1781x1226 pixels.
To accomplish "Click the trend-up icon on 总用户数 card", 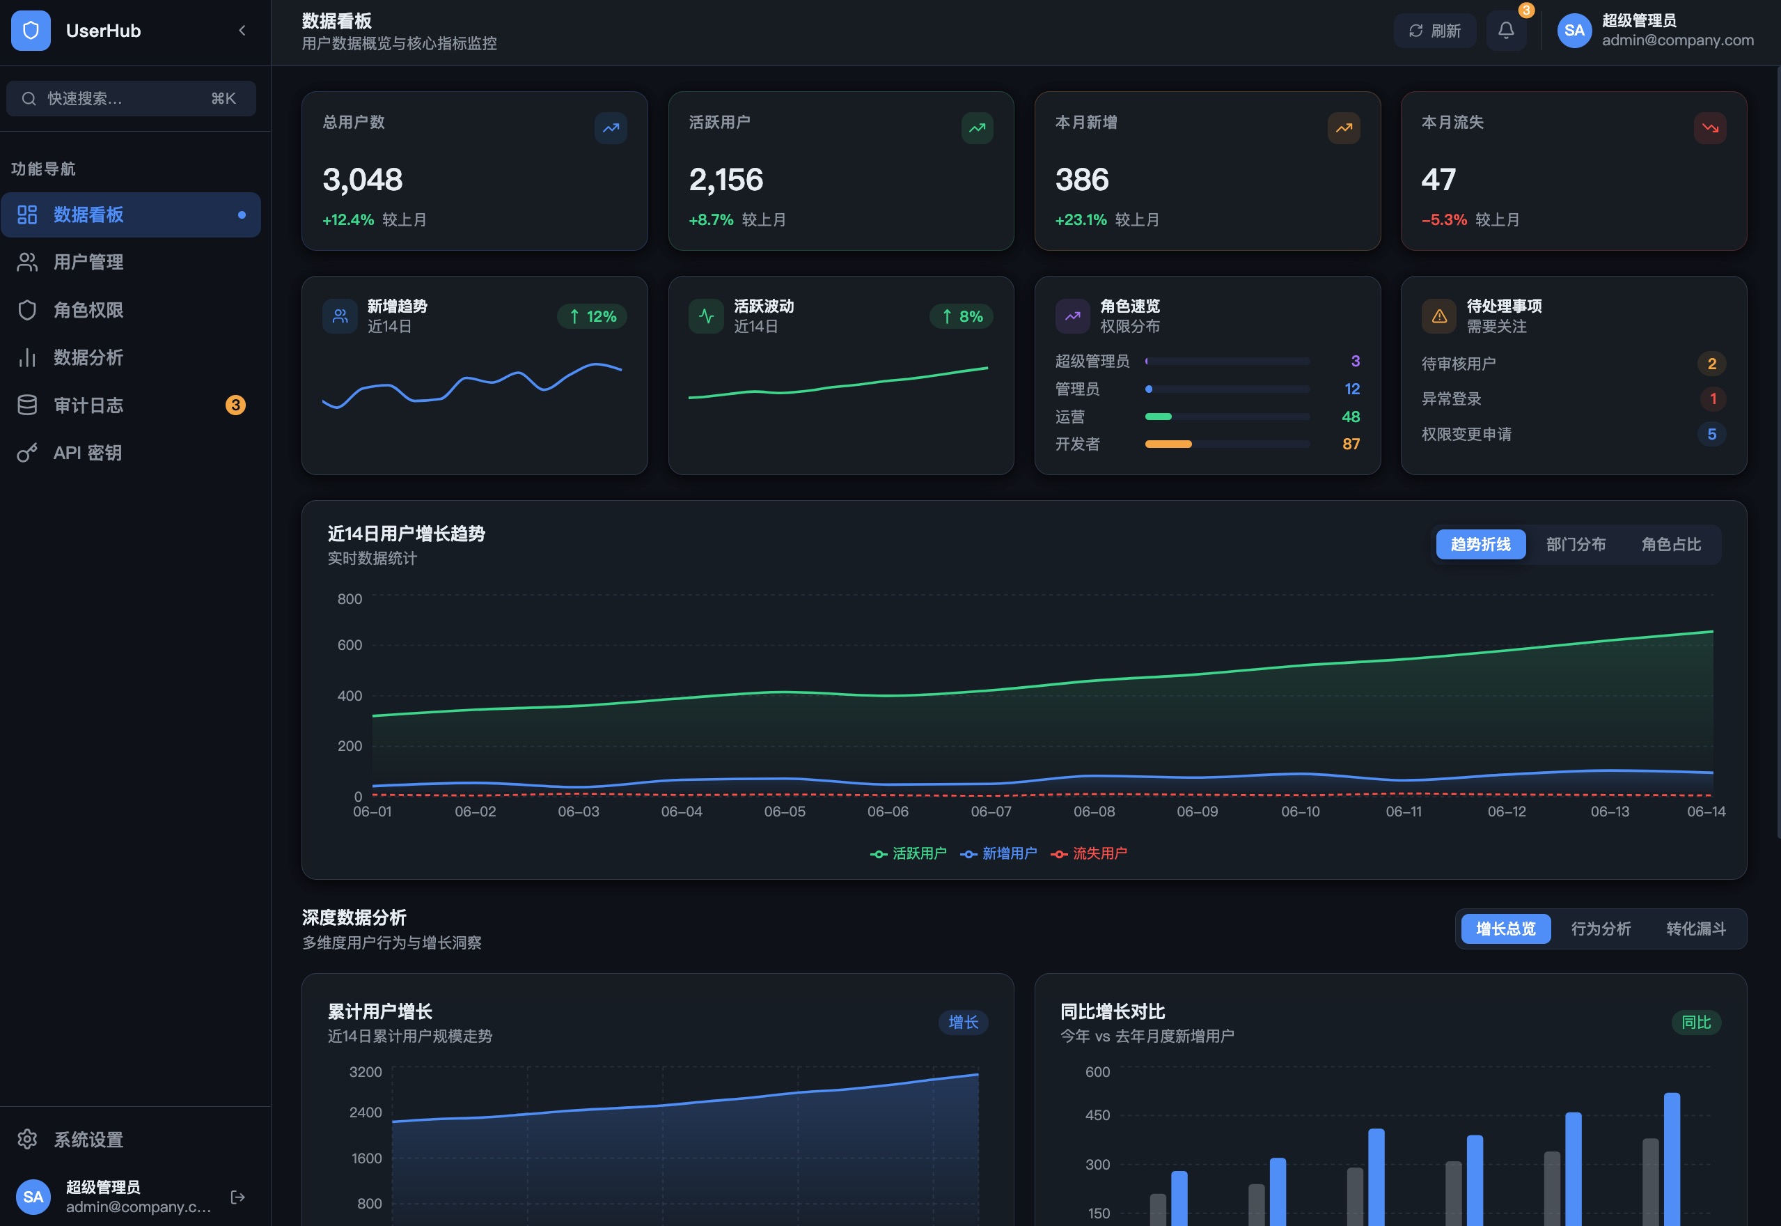I will 611,128.
